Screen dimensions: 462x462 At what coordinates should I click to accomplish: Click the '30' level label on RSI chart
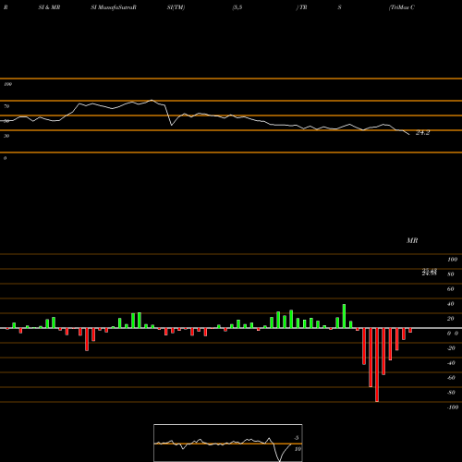pyautogui.click(x=6, y=136)
